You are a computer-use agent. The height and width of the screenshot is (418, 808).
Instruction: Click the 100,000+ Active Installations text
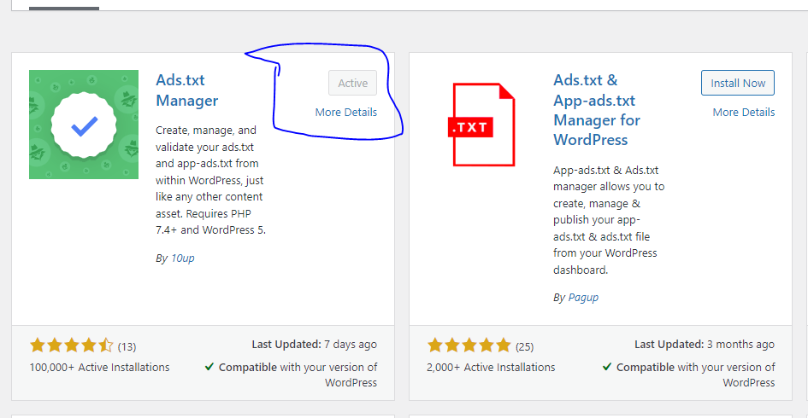click(99, 367)
